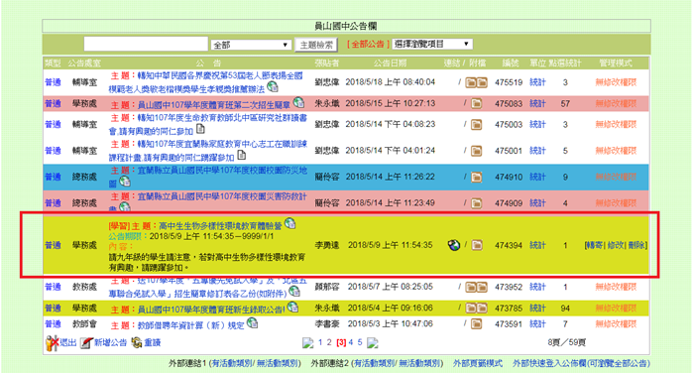Viewport: 692px width, 373px height.
Task: Expand the 全部 category dropdown
Action: [x=251, y=45]
